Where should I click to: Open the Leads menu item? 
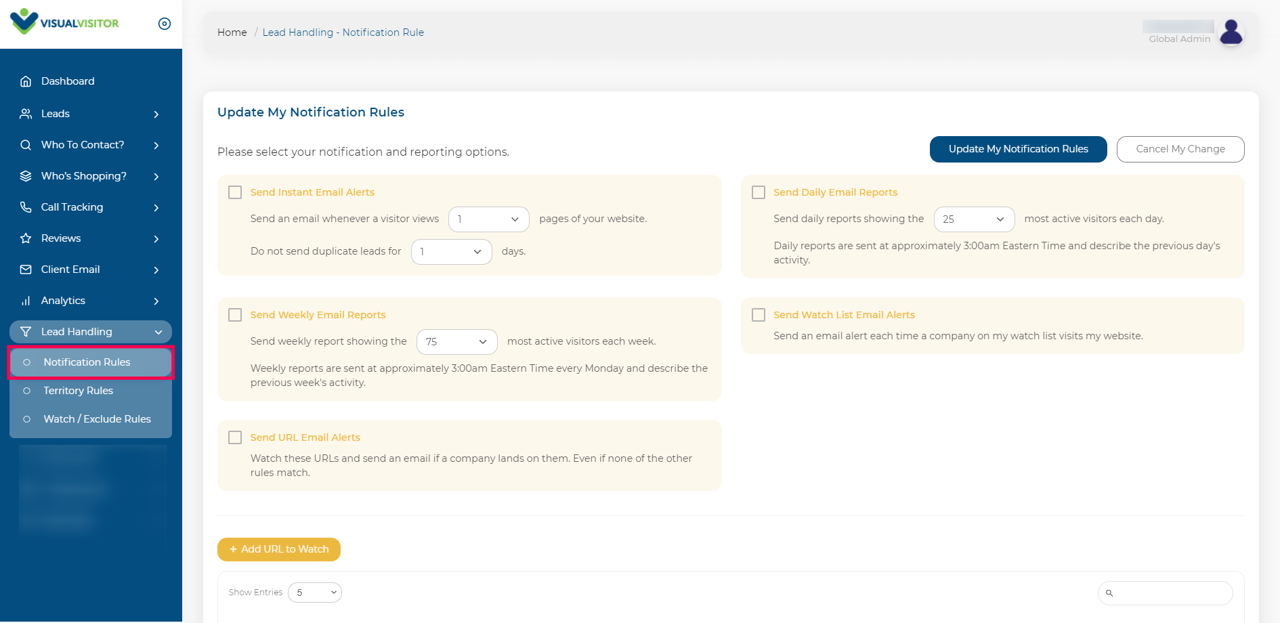pyautogui.click(x=91, y=114)
